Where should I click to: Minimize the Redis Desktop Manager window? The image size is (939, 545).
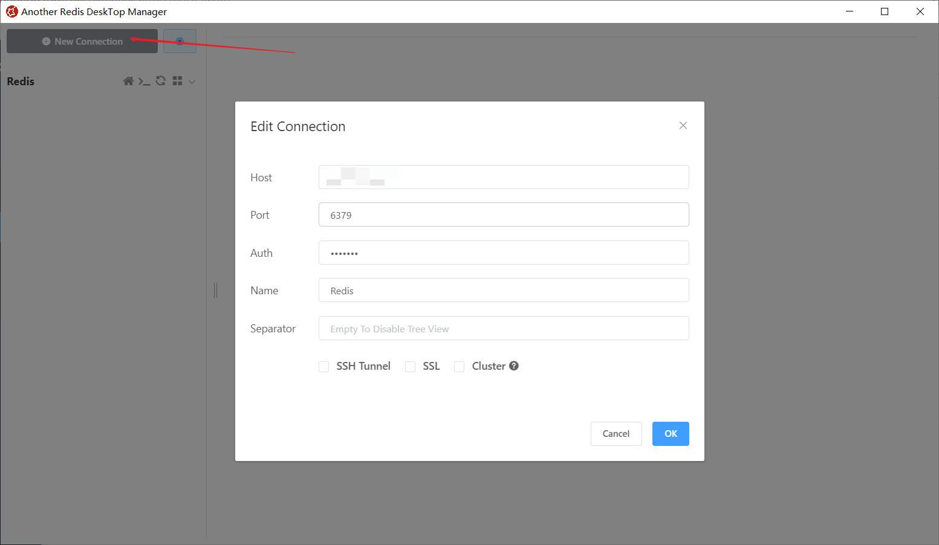[850, 11]
